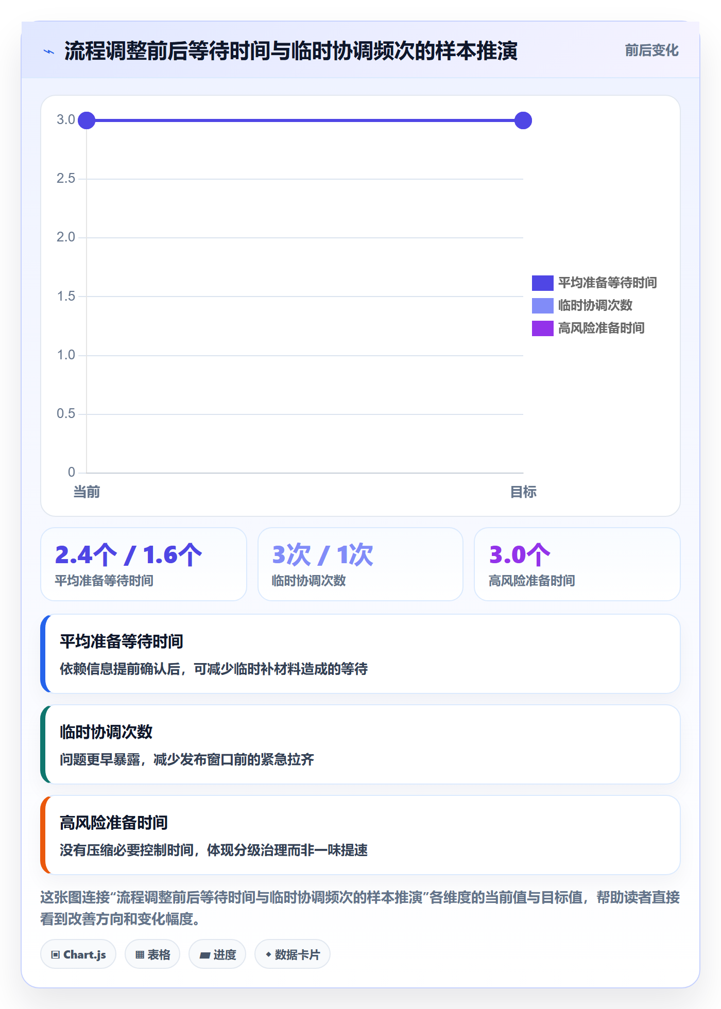Click the 数据卡片 tag chip

293,954
